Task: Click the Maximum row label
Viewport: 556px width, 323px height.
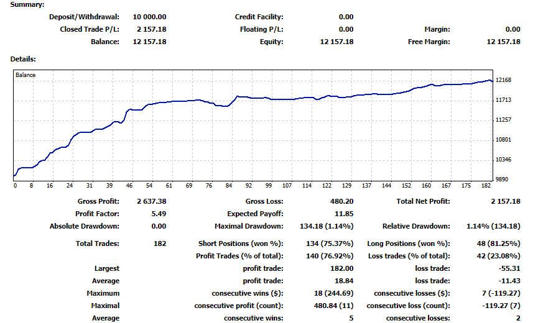Action: (x=103, y=293)
